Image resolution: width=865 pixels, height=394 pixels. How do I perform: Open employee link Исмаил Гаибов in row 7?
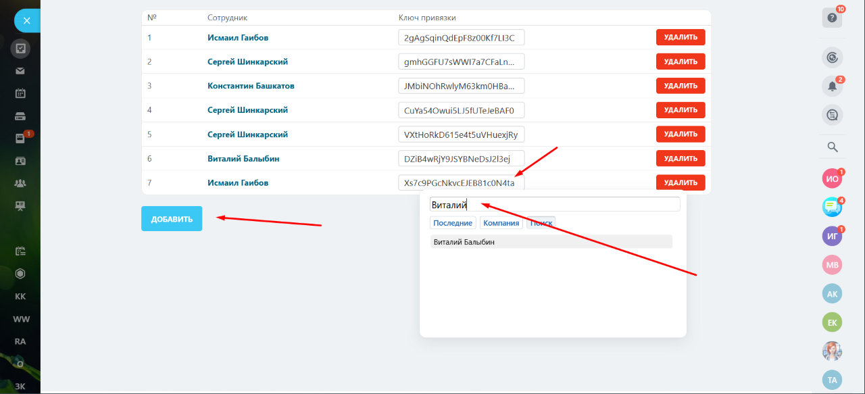coord(238,183)
